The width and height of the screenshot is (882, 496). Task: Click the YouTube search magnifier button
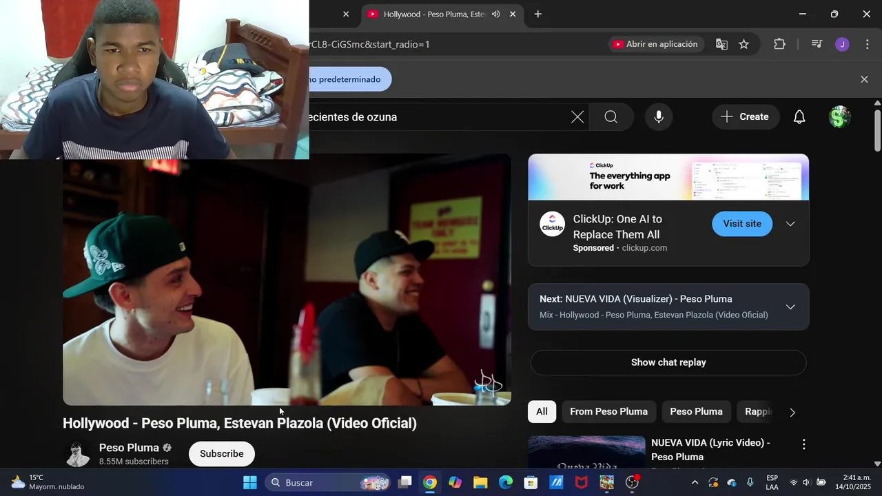tap(611, 117)
